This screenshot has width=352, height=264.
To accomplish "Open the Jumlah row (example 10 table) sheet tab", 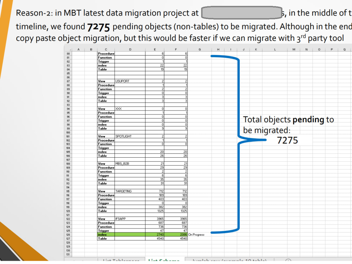I will click(x=230, y=259).
